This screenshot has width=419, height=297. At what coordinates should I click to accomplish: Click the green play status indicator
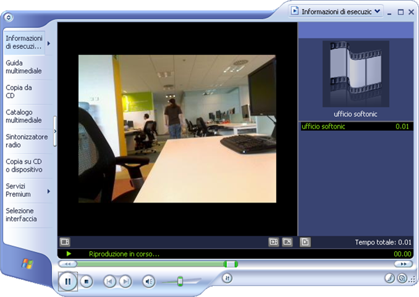pos(69,254)
